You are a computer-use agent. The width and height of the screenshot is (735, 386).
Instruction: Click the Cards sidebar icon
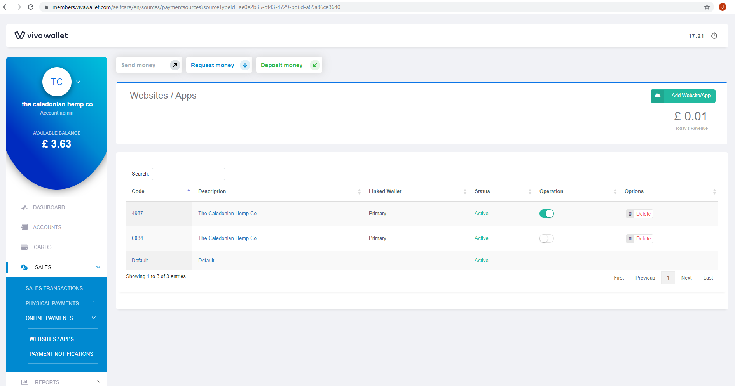tap(24, 247)
